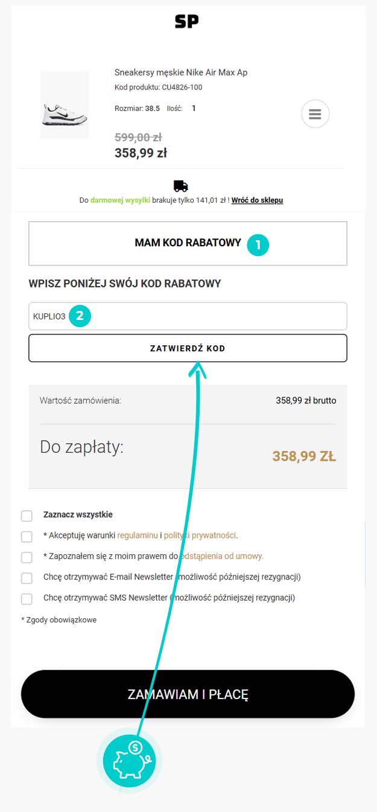Tick the right of withdrawal checkbox
Viewport: 377px width, 812px height.
click(x=27, y=557)
